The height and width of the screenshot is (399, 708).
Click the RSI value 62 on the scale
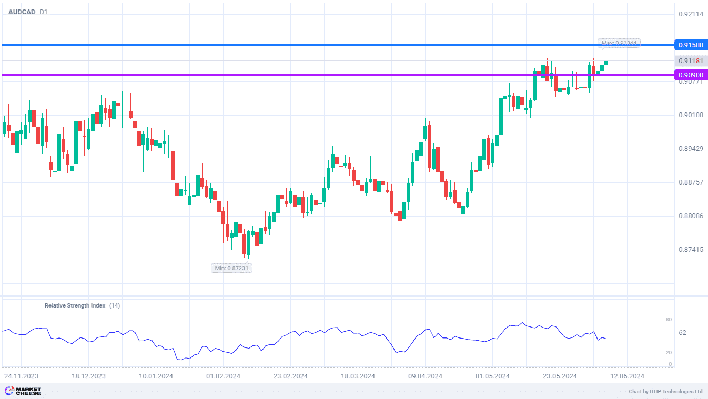[x=682, y=333]
